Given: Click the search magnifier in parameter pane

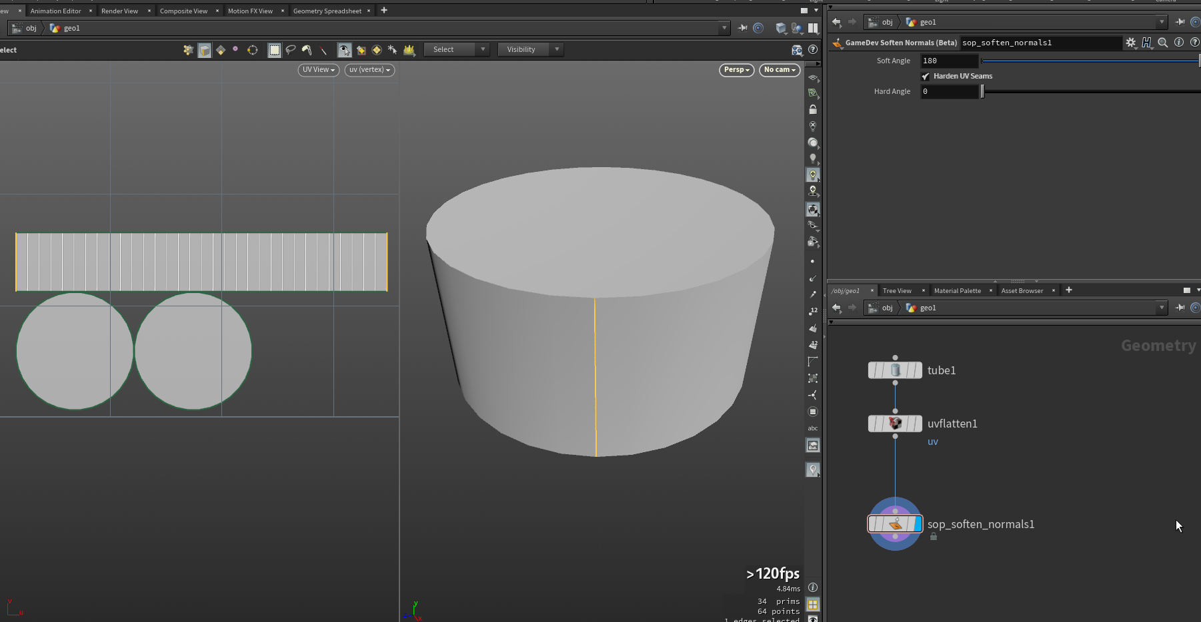Looking at the screenshot, I should (1163, 43).
